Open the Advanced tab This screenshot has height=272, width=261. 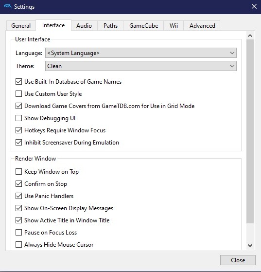coord(202,26)
